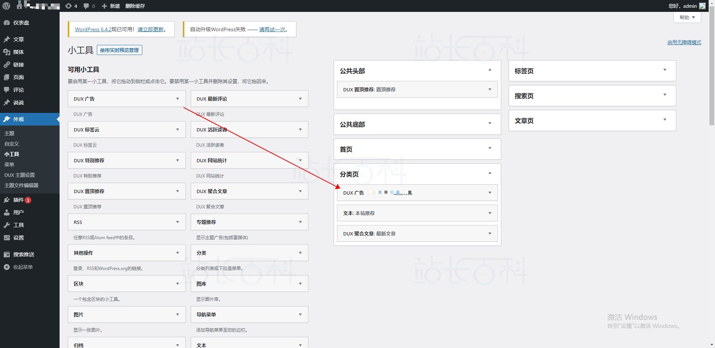Expand the 标签页 sidebar area
Viewport: 715px width, 348px height.
665,70
